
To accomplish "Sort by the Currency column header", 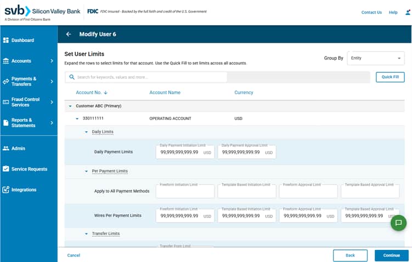I will click(x=244, y=93).
